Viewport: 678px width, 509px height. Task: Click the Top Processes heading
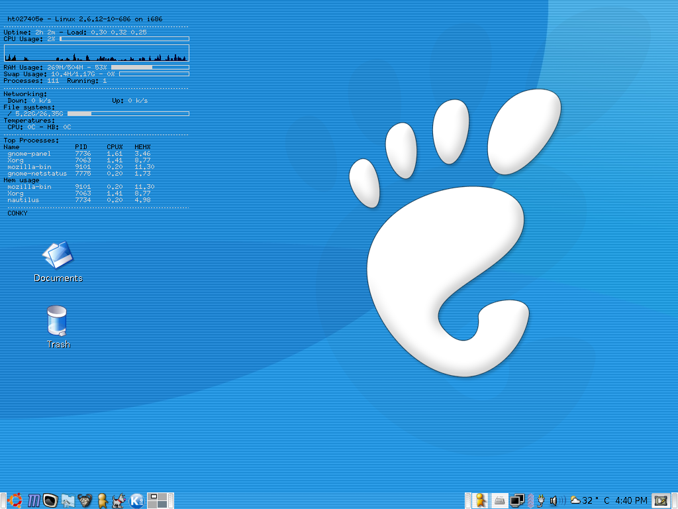31,141
